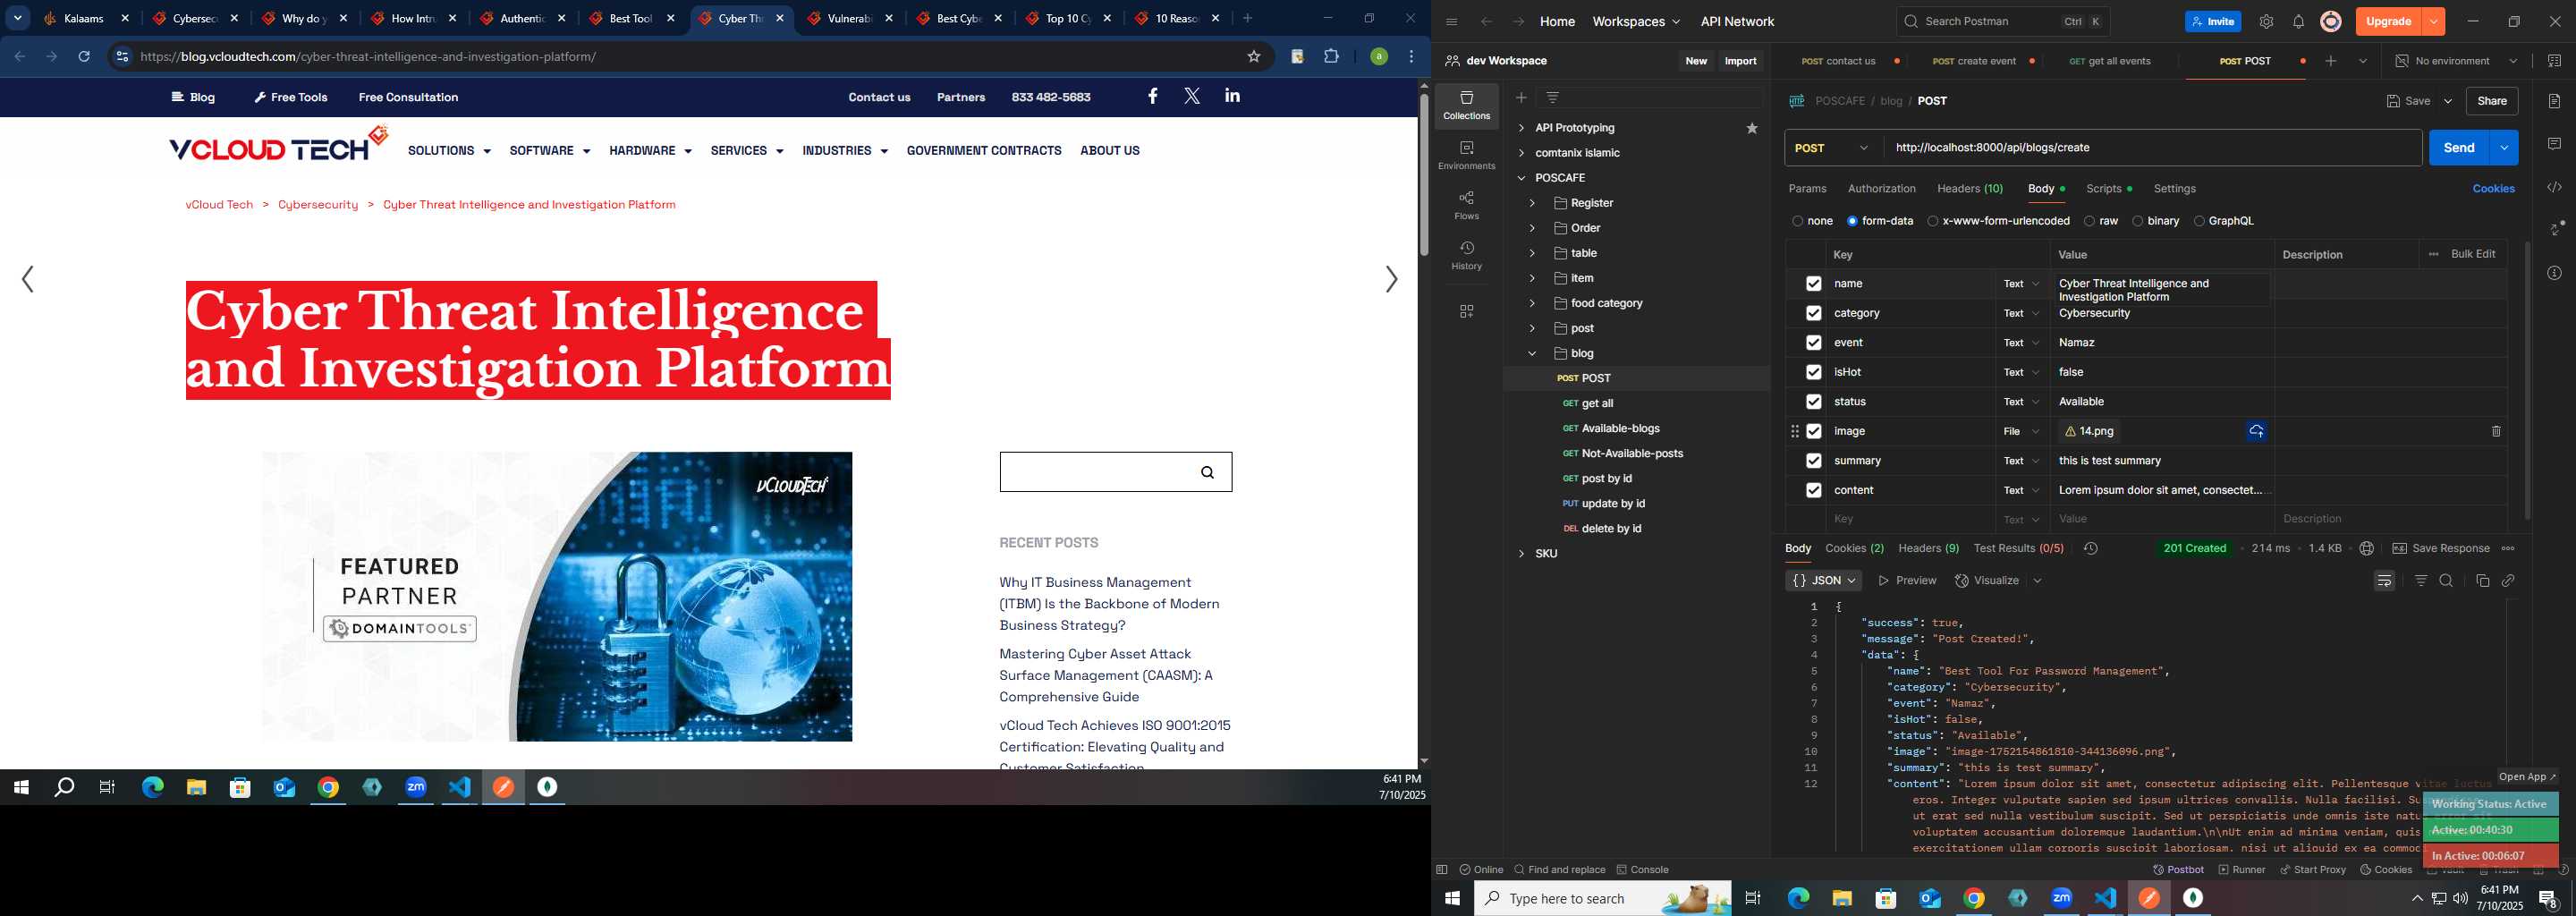Open History in Postman sidebar

click(1466, 255)
